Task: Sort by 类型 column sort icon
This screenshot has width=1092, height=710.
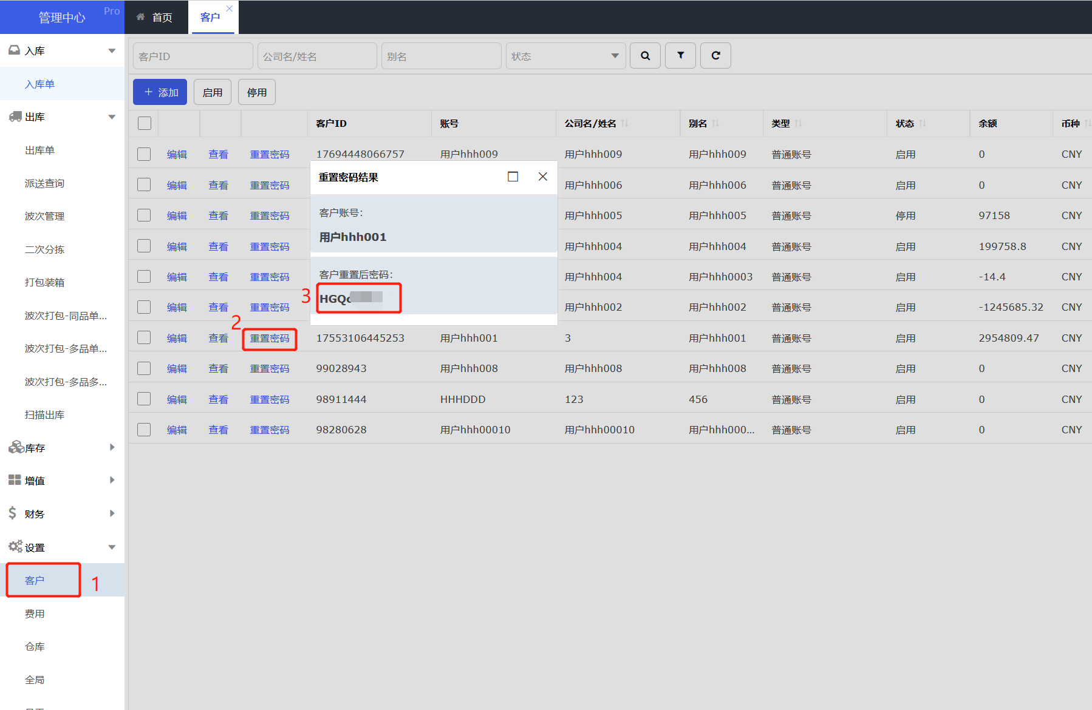Action: [798, 123]
